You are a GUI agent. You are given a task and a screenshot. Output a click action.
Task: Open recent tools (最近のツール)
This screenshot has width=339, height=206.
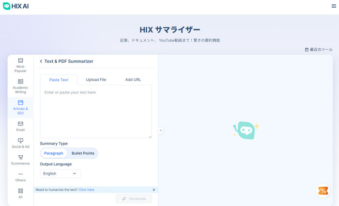(319, 49)
